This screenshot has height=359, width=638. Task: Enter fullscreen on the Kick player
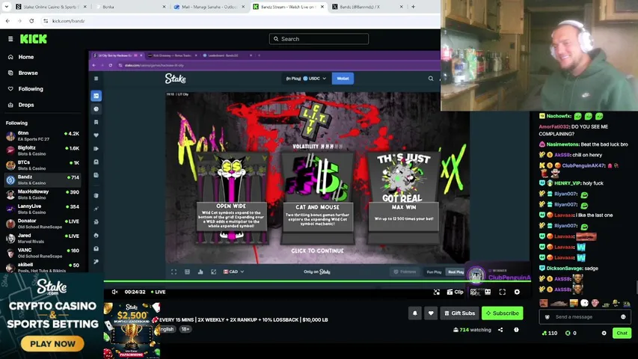tap(503, 292)
